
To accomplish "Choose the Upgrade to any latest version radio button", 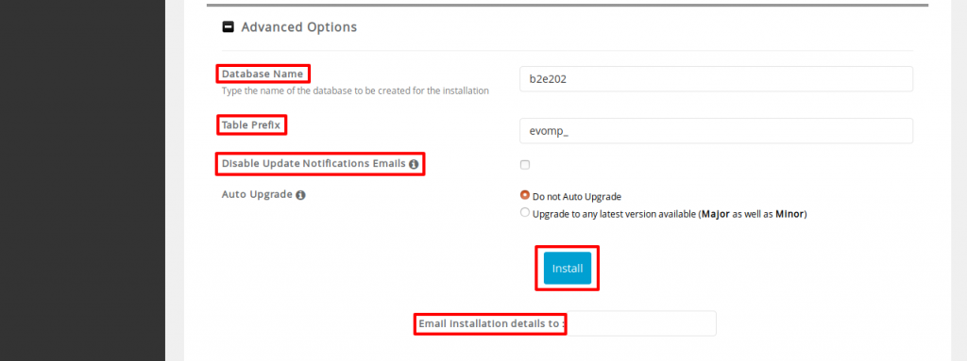I will 525,212.
